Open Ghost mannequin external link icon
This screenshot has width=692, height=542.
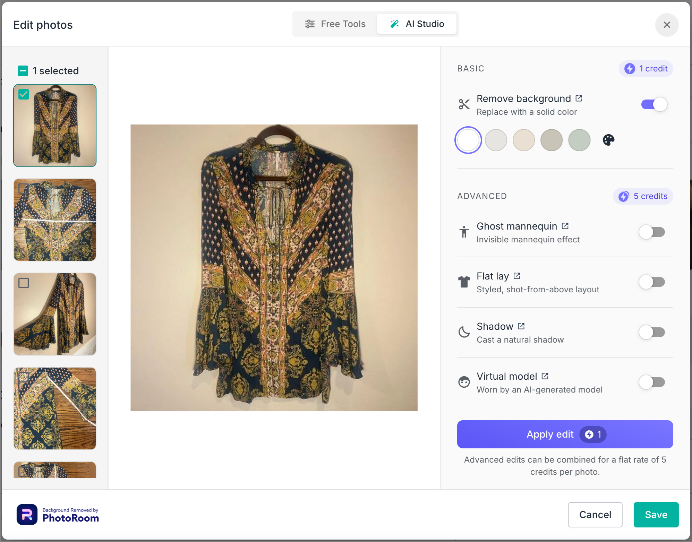565,226
